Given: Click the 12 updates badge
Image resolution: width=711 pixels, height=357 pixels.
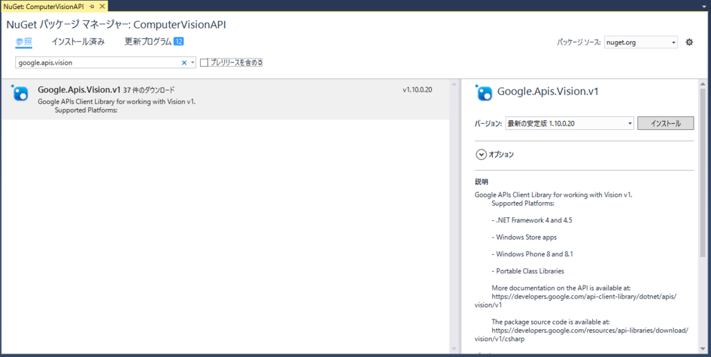Looking at the screenshot, I should tap(178, 42).
